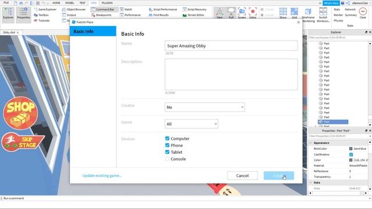This screenshot has width=372, height=209.
Task: Select the Basic Info sidebar tab
Action: tap(93, 31)
